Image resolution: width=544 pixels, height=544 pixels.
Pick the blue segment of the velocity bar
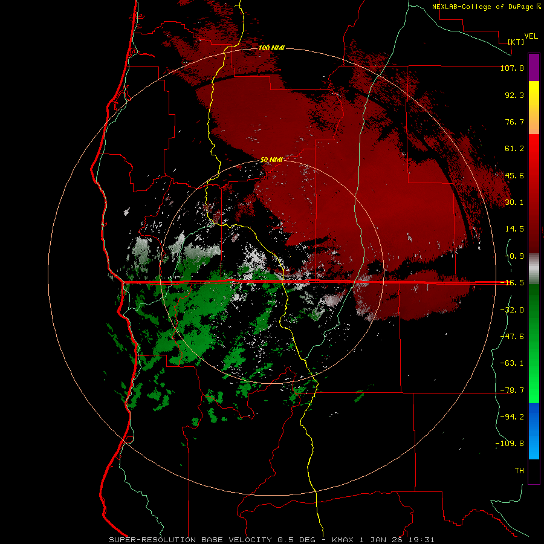[x=534, y=431]
